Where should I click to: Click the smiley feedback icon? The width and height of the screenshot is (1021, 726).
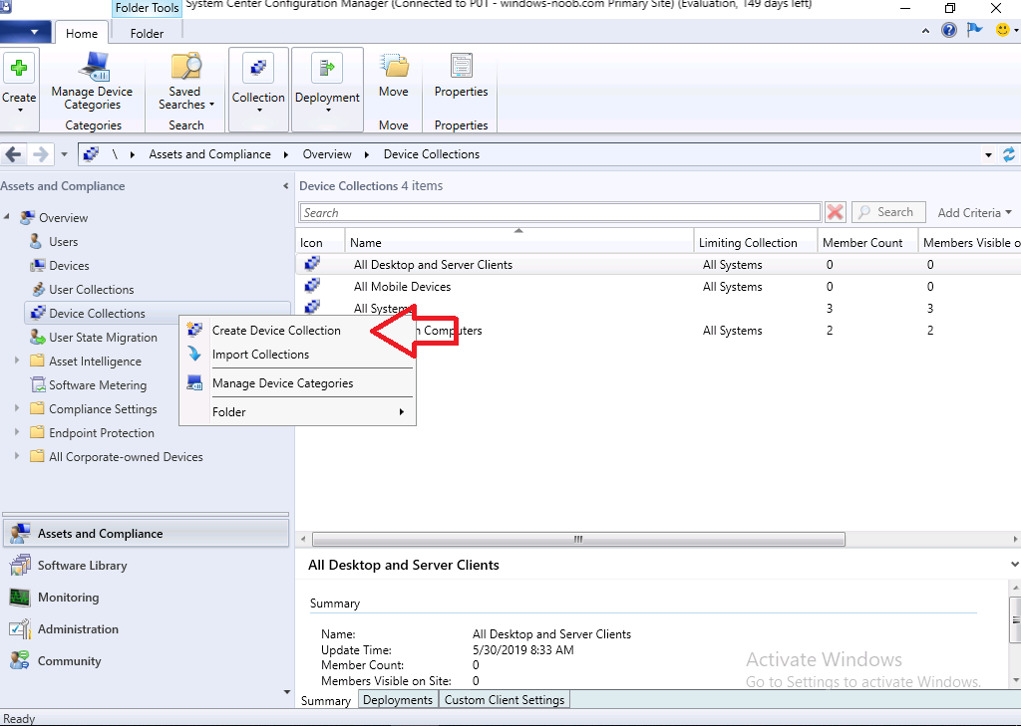pyautogui.click(x=1003, y=30)
